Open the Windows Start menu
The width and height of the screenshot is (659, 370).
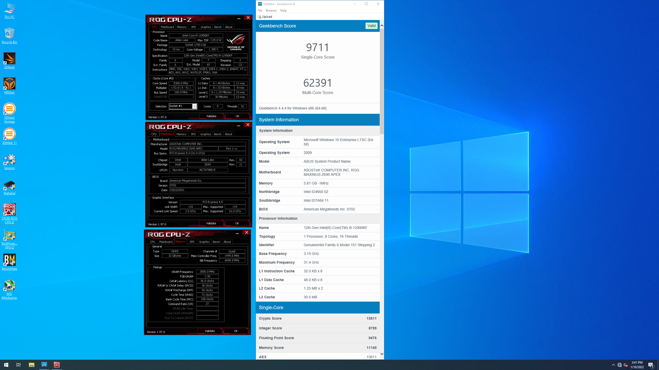[x=6, y=365]
